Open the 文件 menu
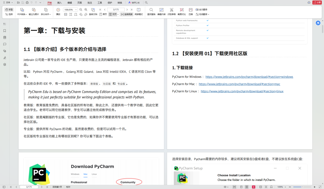The image size is (324, 189). pyautogui.click(x=8, y=3)
